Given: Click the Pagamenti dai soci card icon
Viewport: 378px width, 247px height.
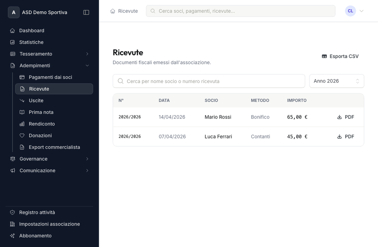Looking at the screenshot, I should point(22,77).
